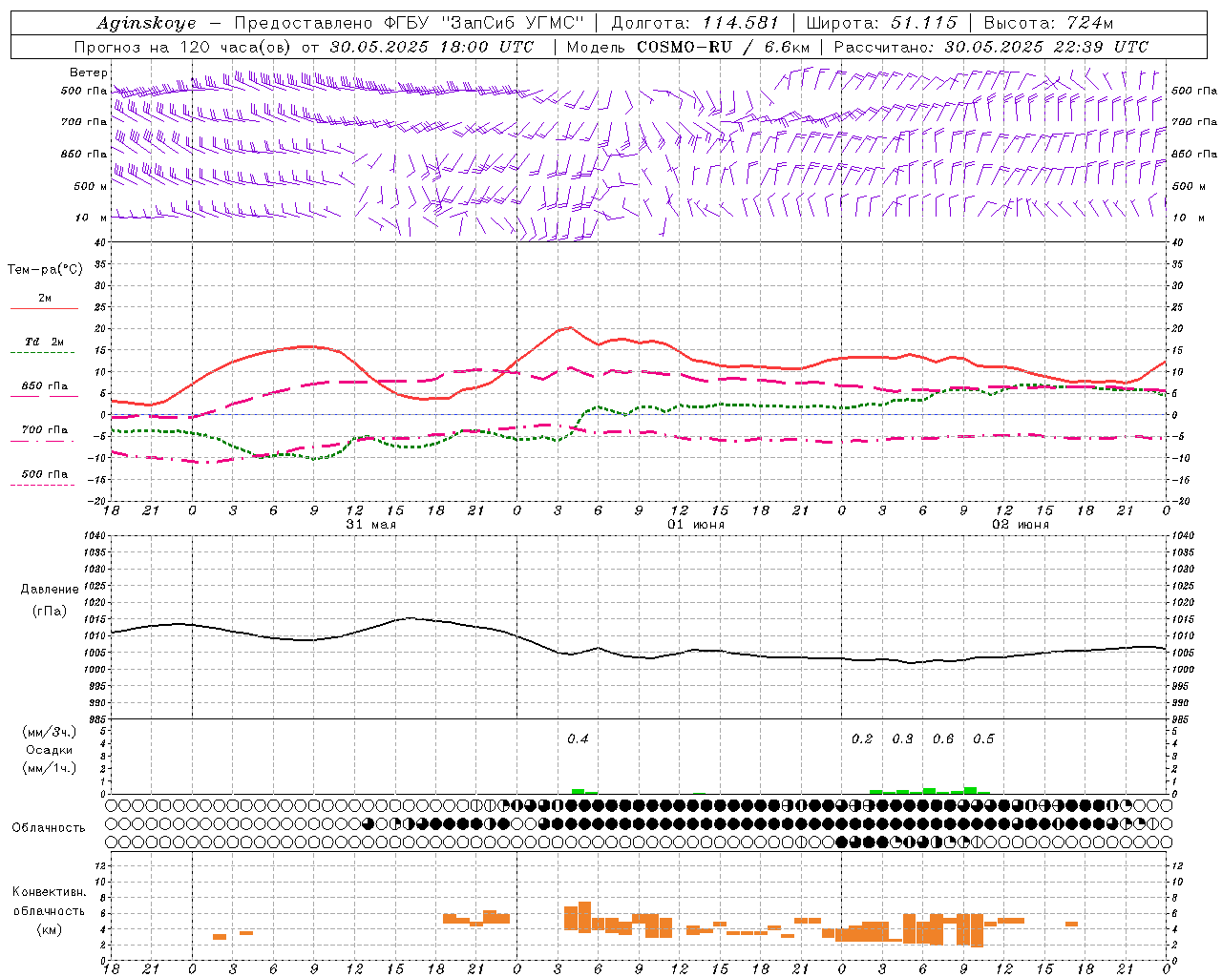The width and height of the screenshot is (1222, 977).
Task: Click the 850 гПа entry in temperature legend
Action: pos(45,386)
